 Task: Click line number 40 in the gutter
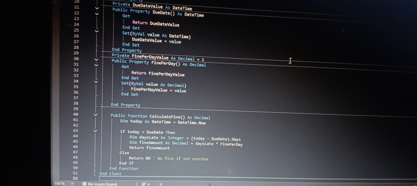pyautogui.click(x=76, y=115)
